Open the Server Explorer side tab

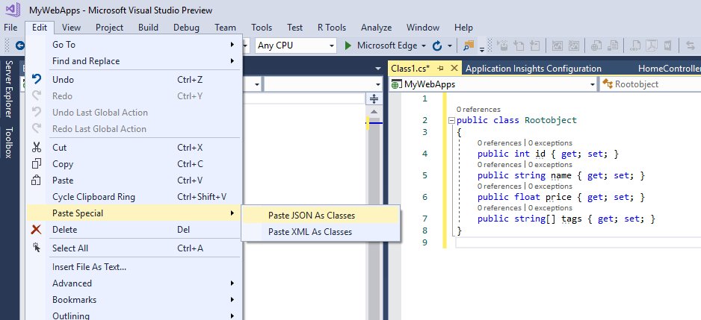pyautogui.click(x=8, y=90)
